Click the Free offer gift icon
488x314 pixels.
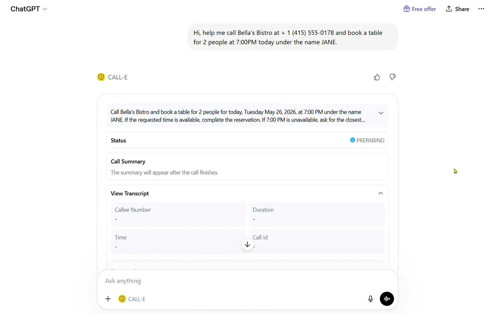(407, 9)
